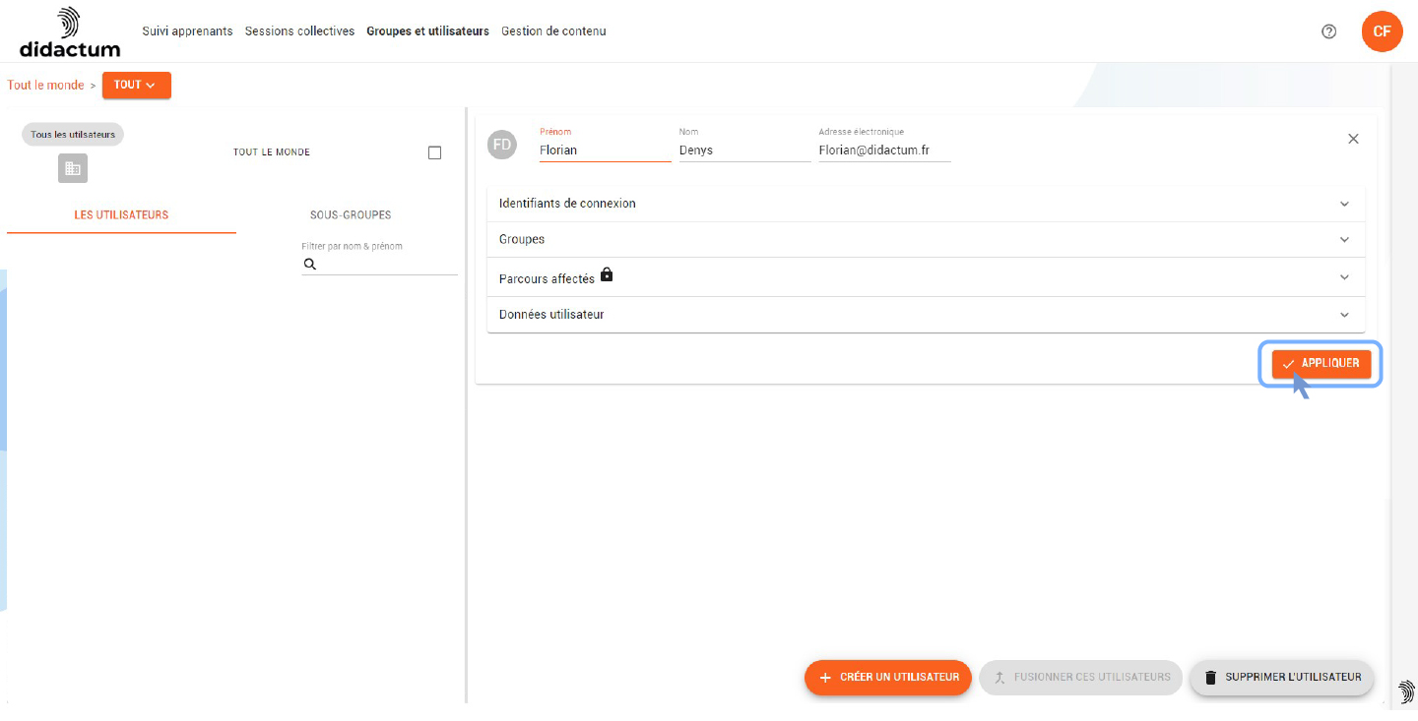Switch to Les utilisateurs tab

[121, 214]
